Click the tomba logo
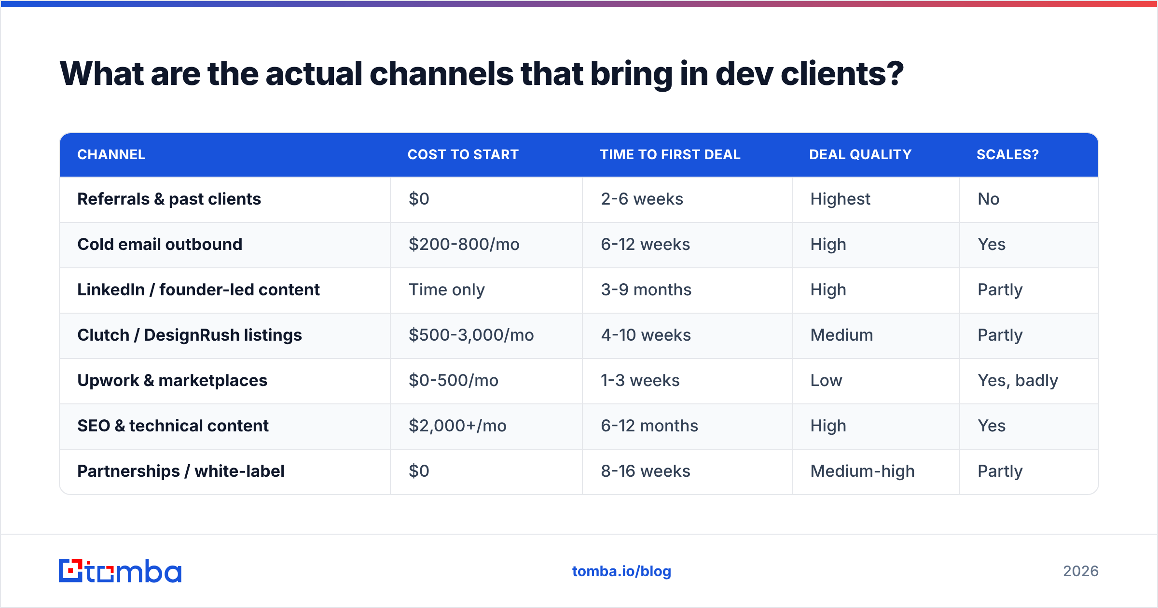This screenshot has height=608, width=1158. pyautogui.click(x=120, y=571)
